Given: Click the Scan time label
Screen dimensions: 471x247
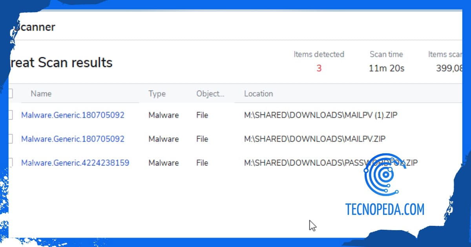Looking at the screenshot, I should [386, 54].
